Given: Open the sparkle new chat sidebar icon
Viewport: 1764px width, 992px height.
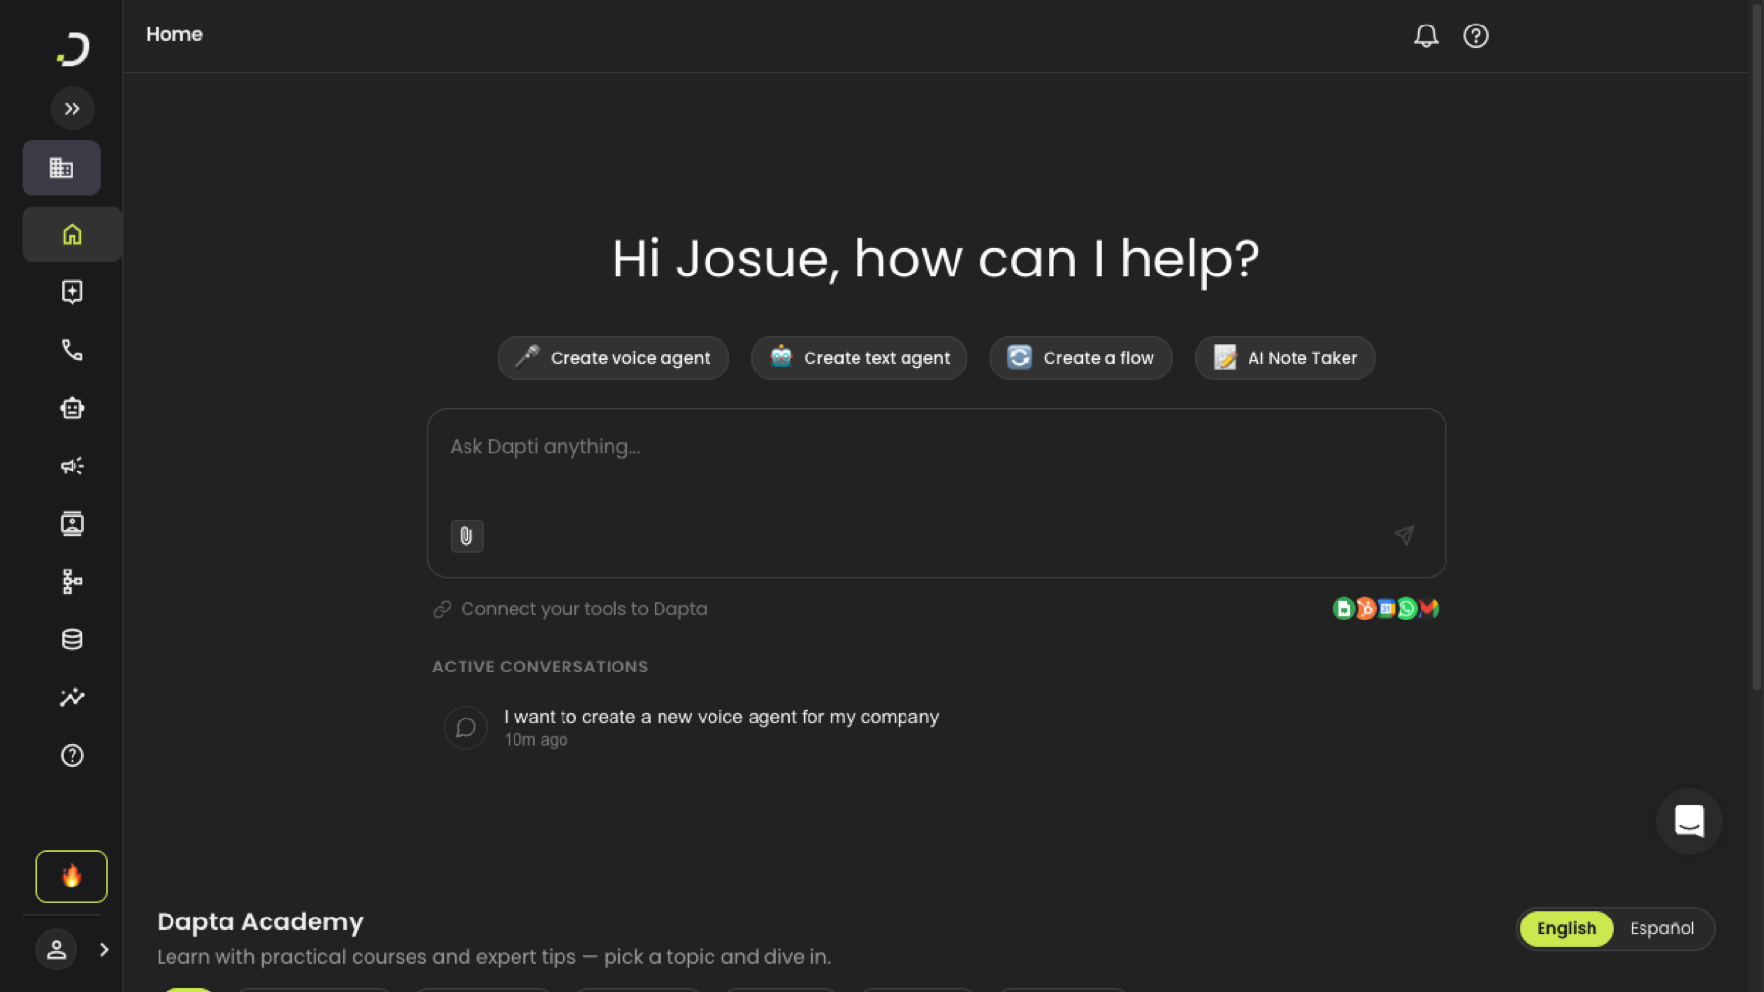Looking at the screenshot, I should coord(73,292).
